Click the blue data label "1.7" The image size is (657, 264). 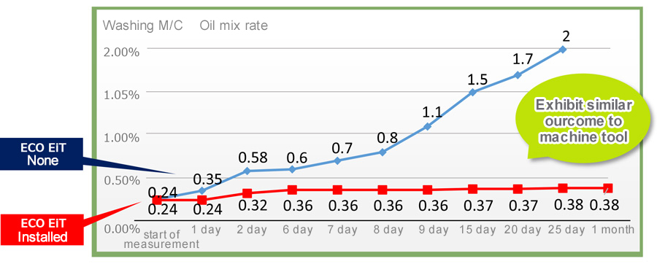(523, 59)
